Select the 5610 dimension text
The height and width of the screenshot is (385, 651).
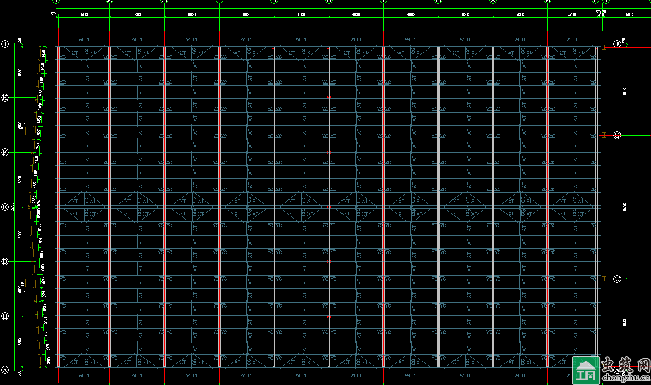point(84,15)
